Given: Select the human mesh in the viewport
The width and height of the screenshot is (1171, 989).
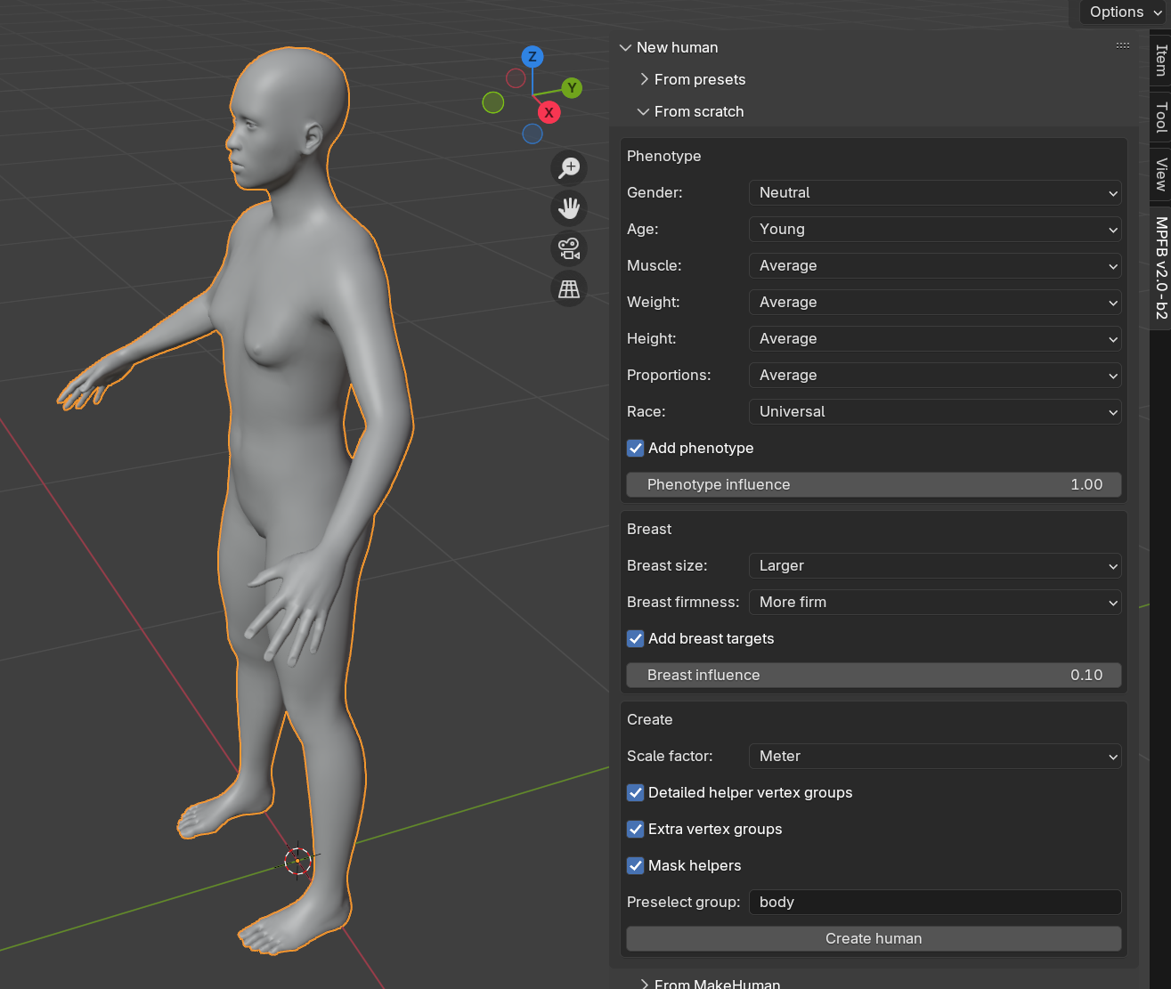Looking at the screenshot, I should click(294, 427).
